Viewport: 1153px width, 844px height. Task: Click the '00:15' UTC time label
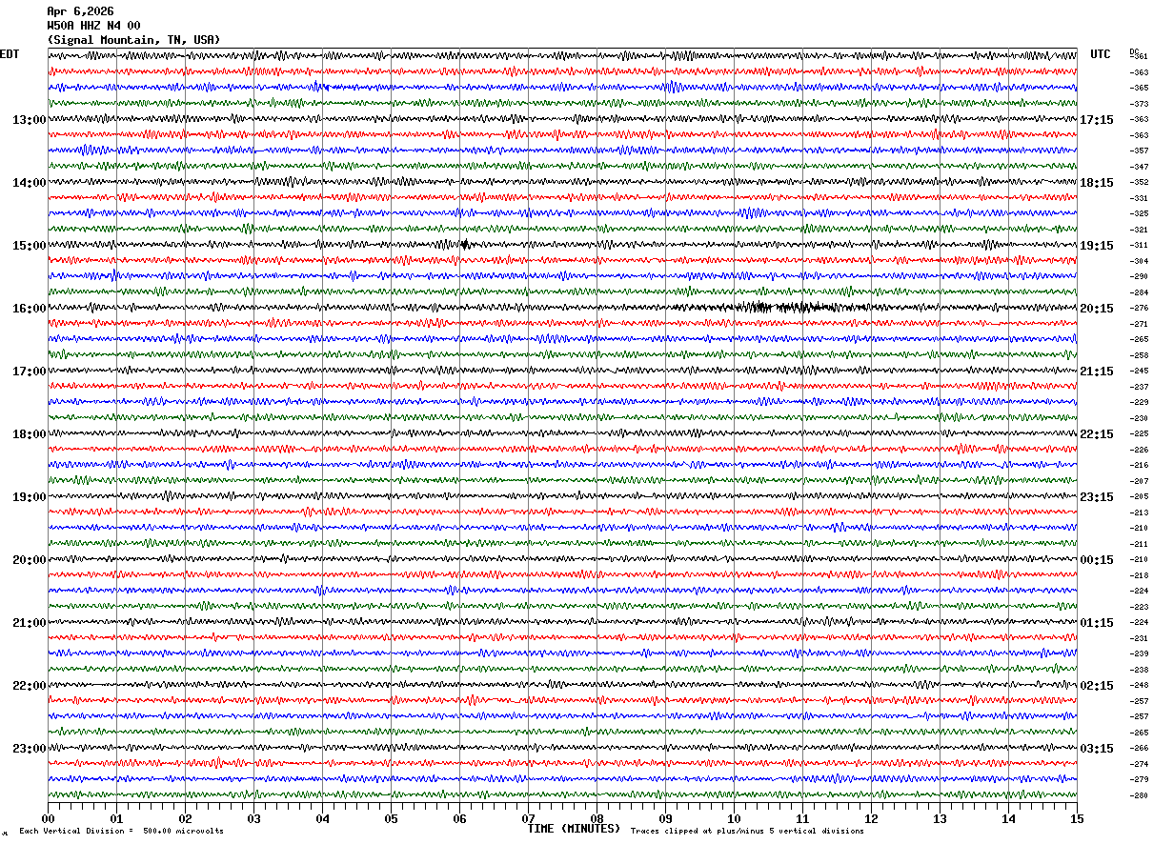(1096, 560)
